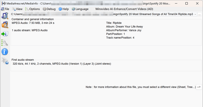Viewport: 203px width, 107px height.
Task: Click 'Part/Position: 1' text
Action: coord(115,34)
